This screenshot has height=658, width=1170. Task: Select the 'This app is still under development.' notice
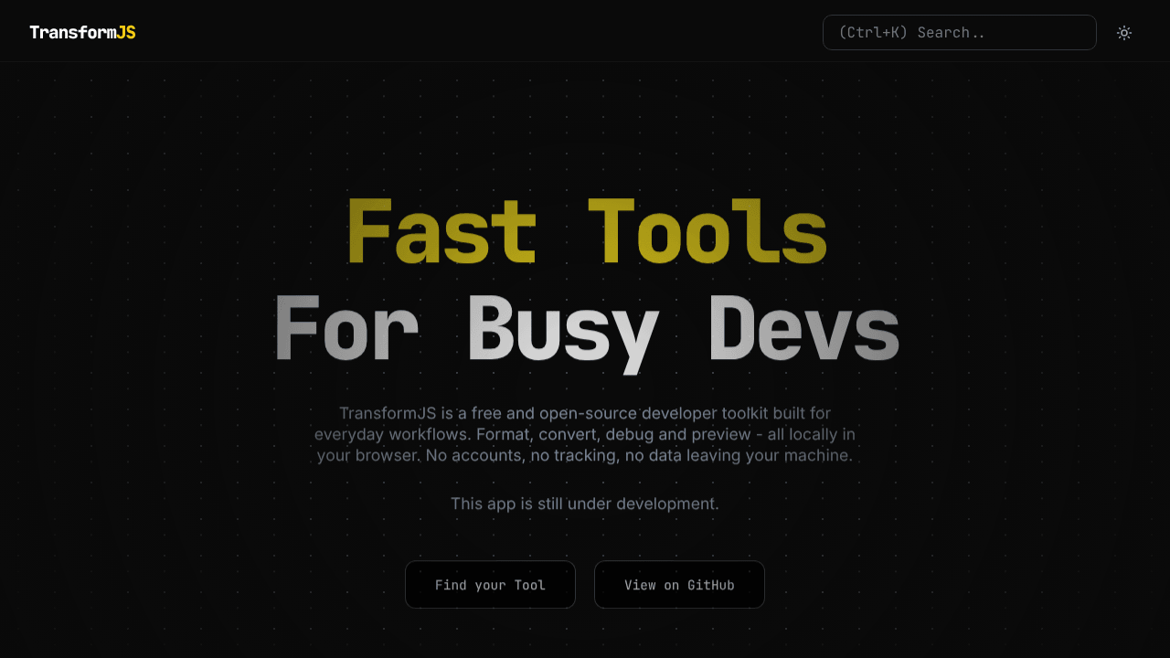pos(585,504)
